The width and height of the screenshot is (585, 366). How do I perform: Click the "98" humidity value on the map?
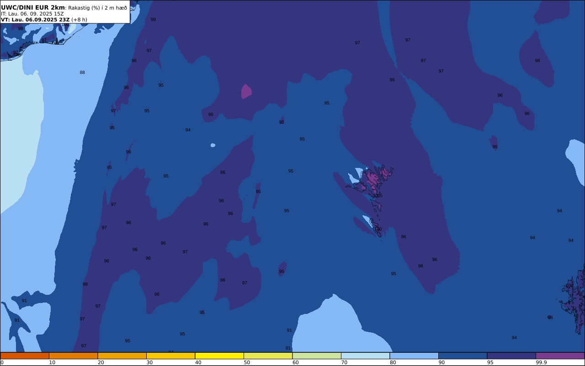(x=85, y=284)
